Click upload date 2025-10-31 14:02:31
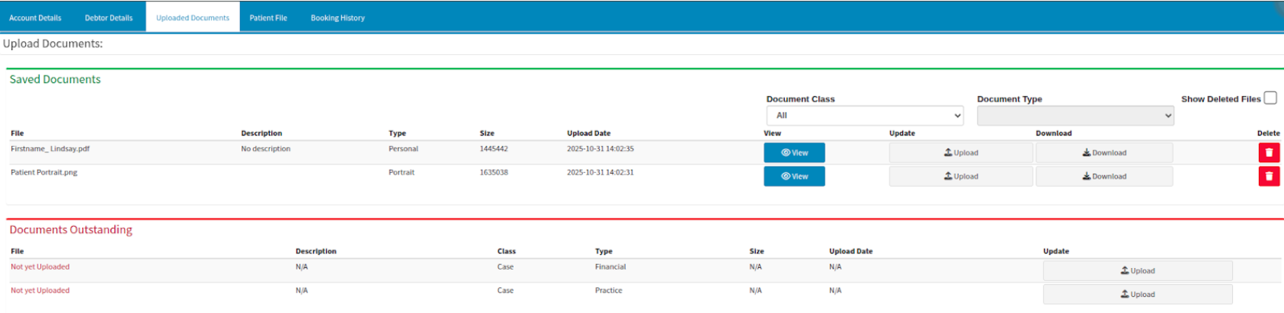This screenshot has height=313, width=1284. [600, 172]
